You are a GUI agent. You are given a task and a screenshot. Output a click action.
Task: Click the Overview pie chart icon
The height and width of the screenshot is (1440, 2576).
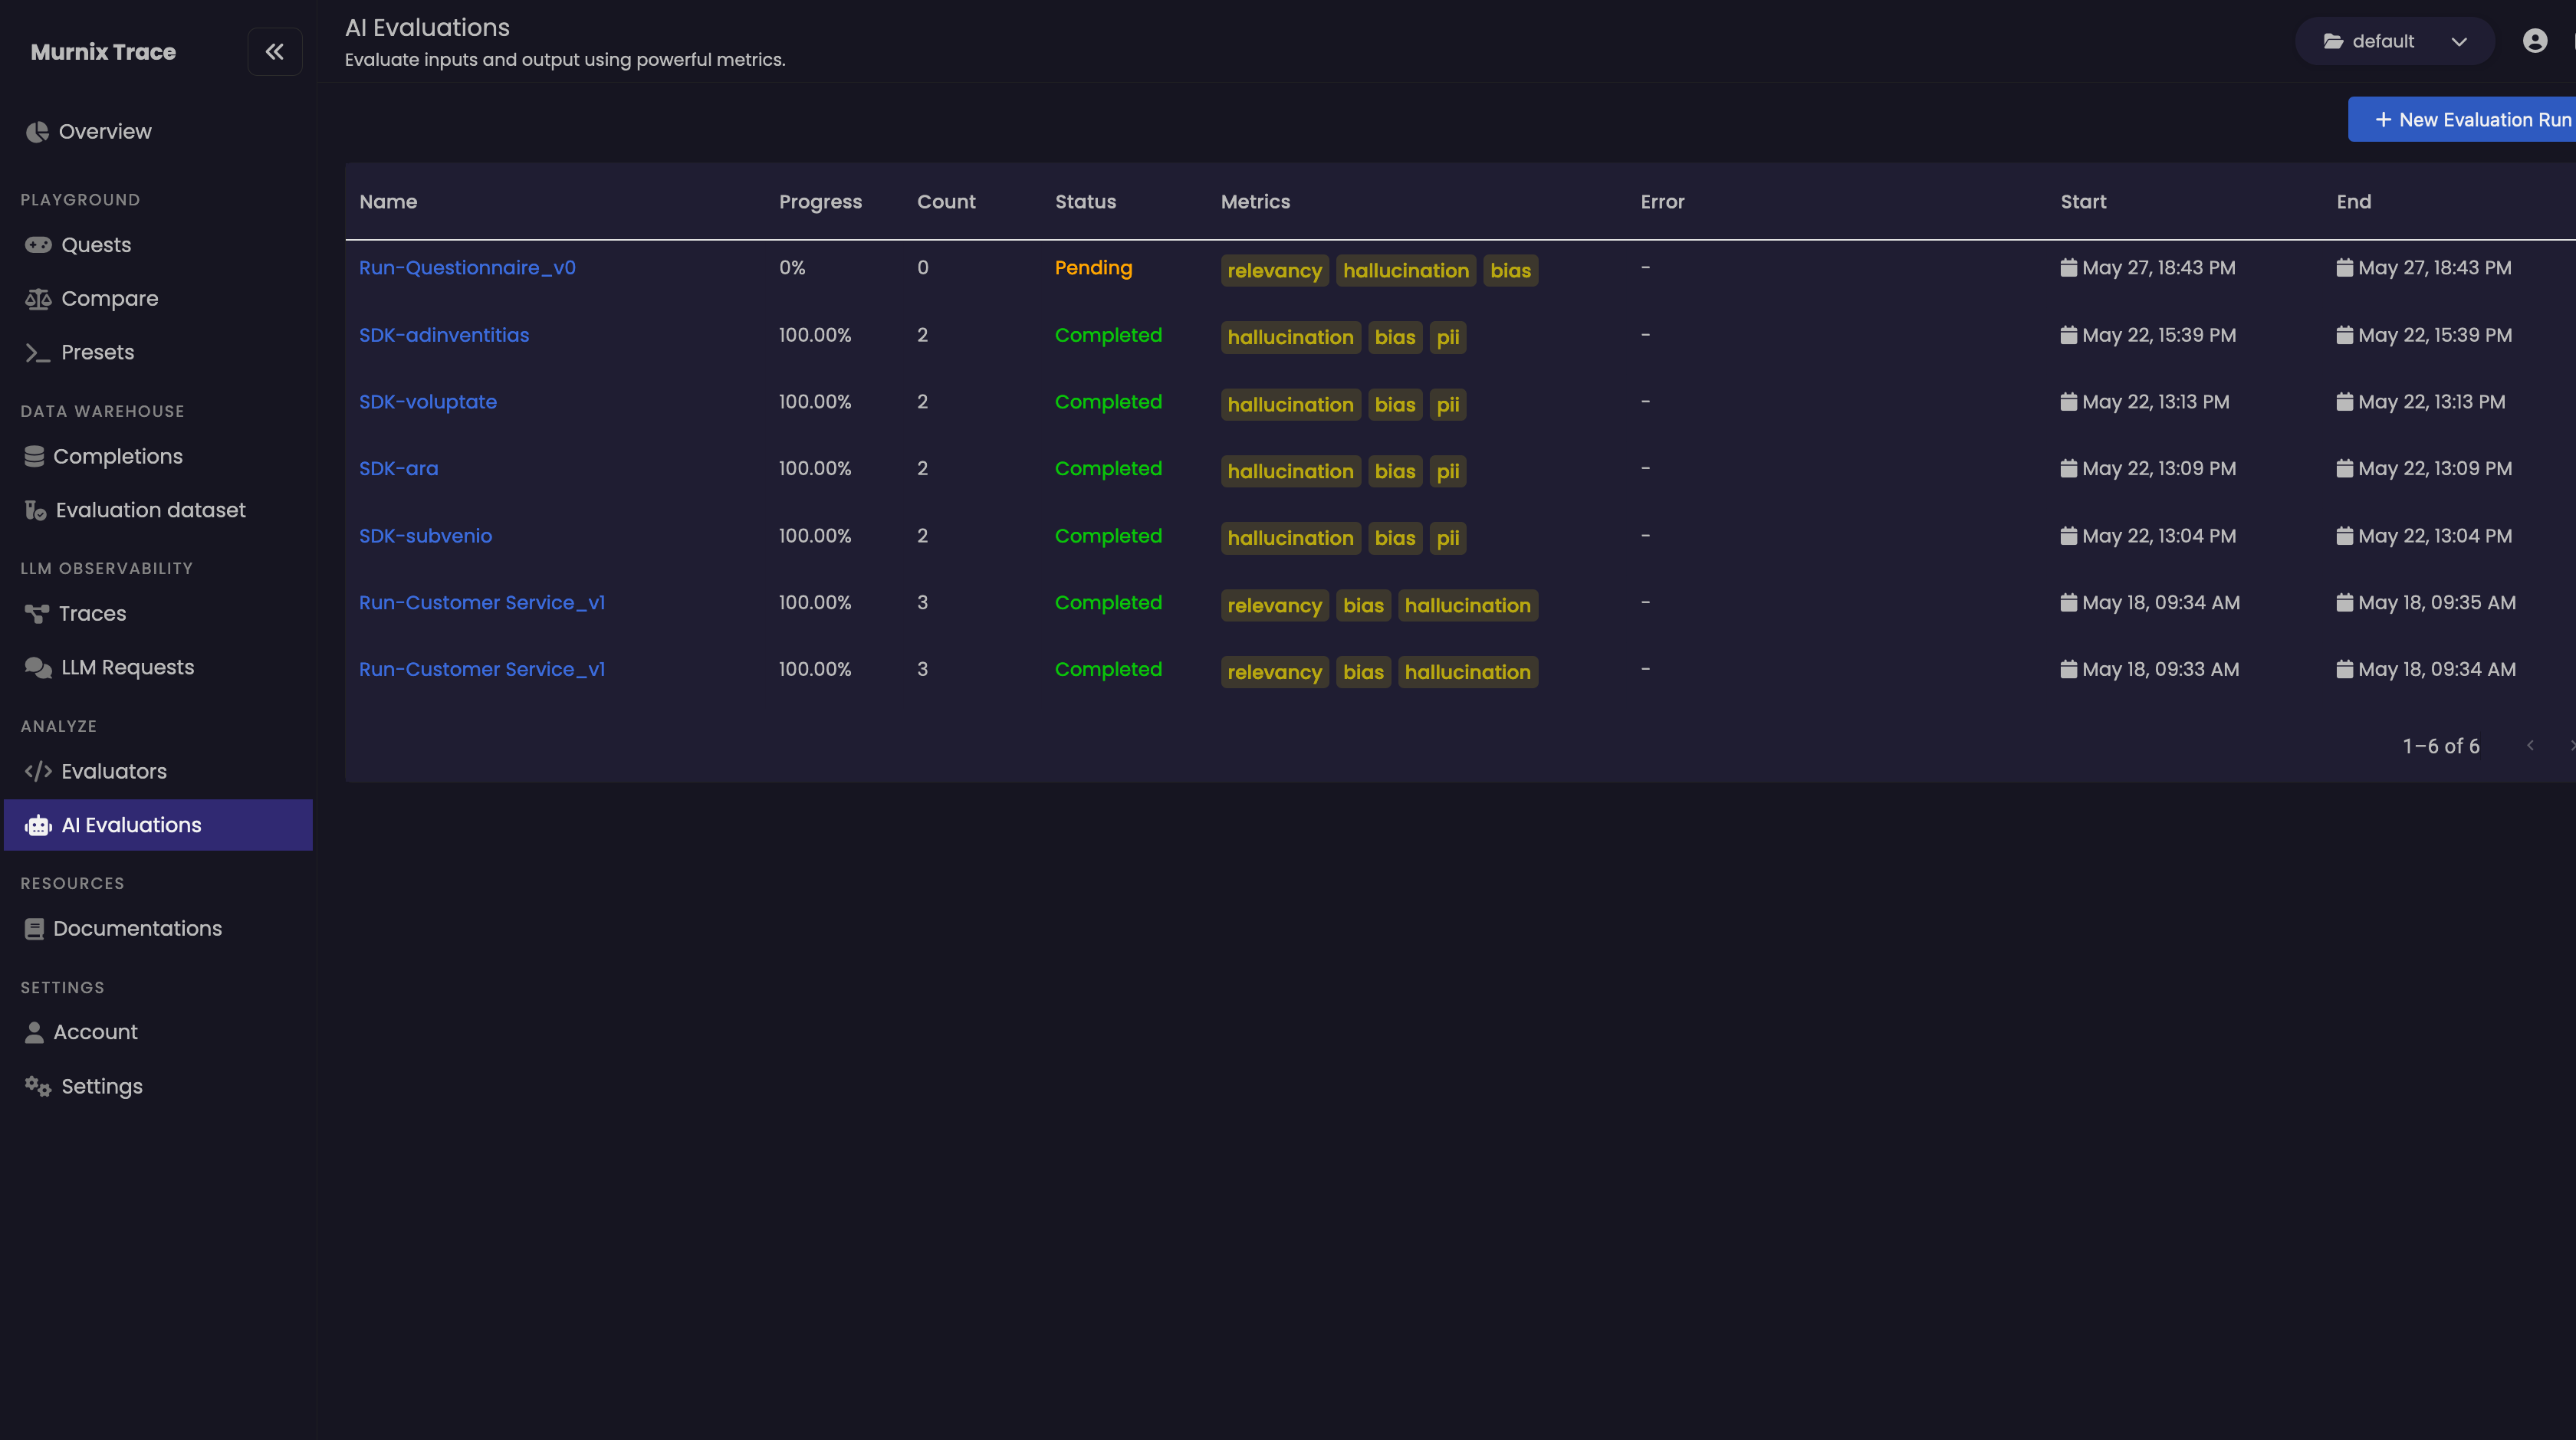coord(37,132)
